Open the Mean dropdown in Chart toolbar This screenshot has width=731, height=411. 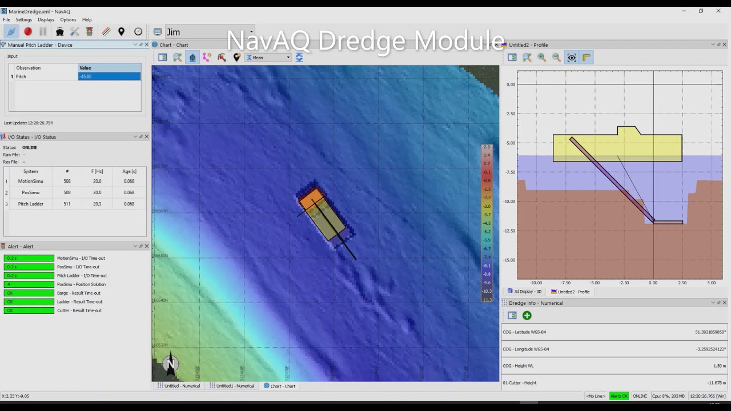point(268,58)
